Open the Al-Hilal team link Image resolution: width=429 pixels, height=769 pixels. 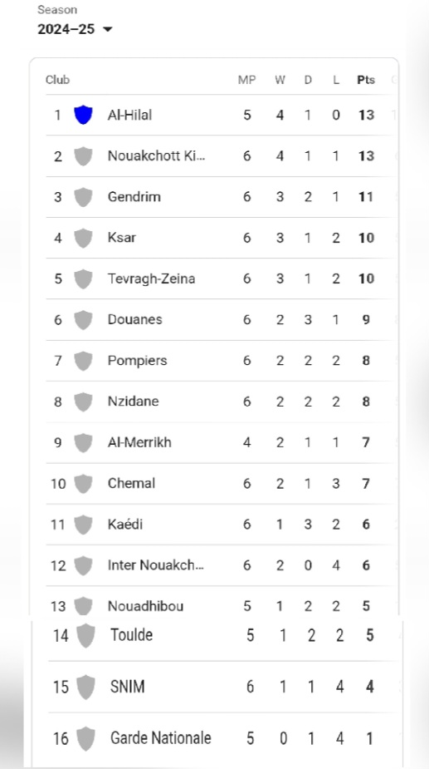coord(129,115)
